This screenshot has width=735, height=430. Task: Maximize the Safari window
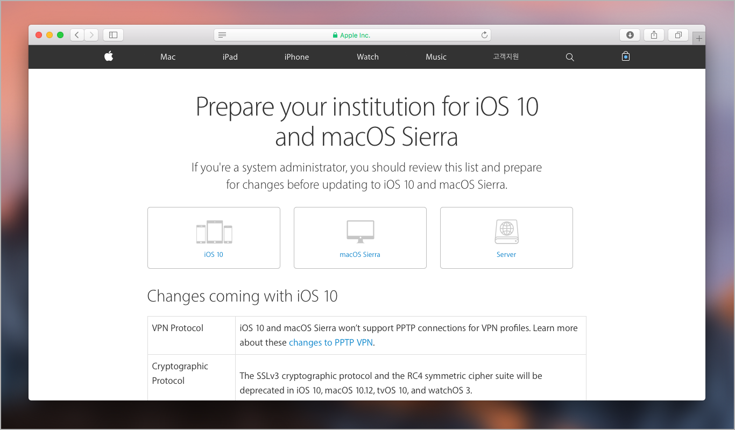pos(60,35)
